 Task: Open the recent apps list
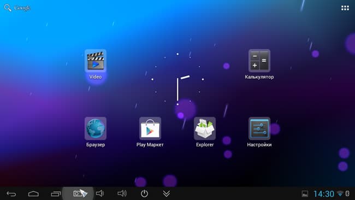(x=56, y=193)
